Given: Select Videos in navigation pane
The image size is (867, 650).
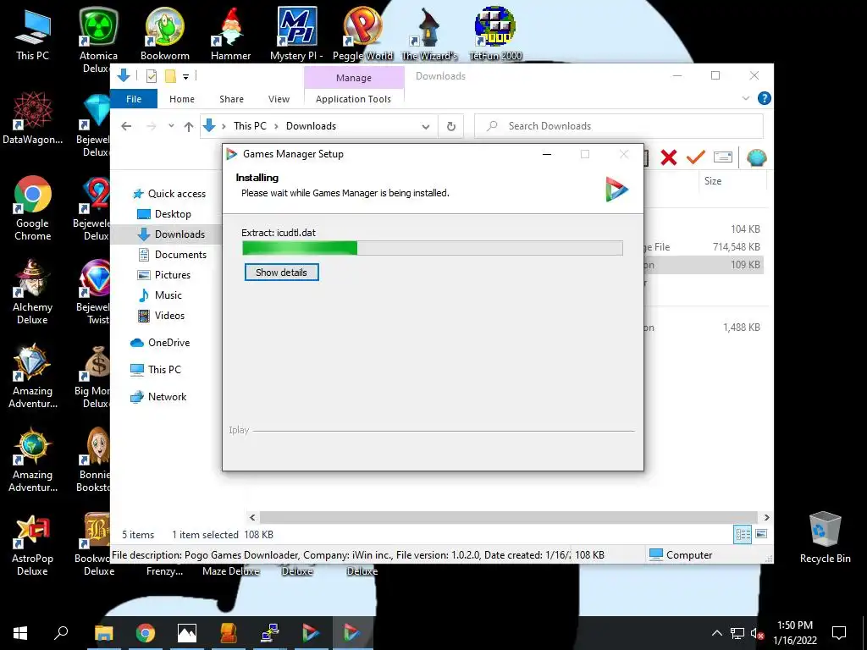Looking at the screenshot, I should tap(161, 316).
